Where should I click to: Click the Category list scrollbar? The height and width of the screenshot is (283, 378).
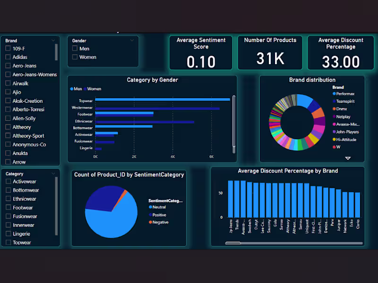pyautogui.click(x=56, y=206)
